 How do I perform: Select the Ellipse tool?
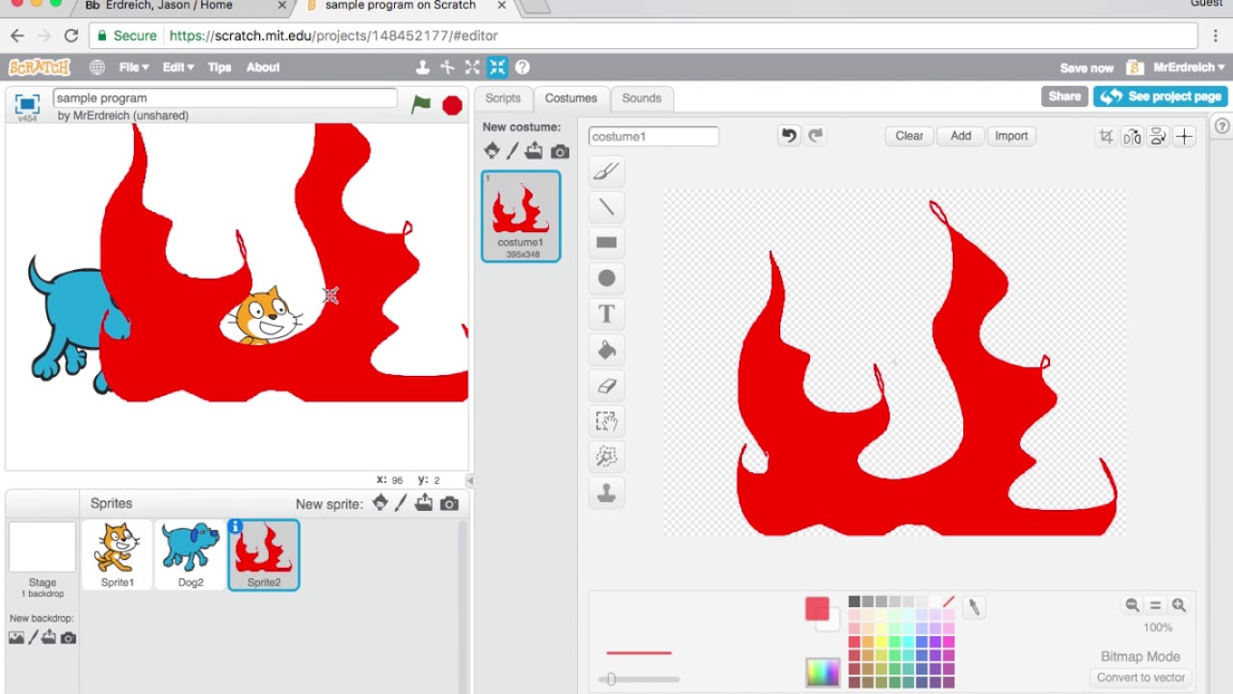coord(606,279)
